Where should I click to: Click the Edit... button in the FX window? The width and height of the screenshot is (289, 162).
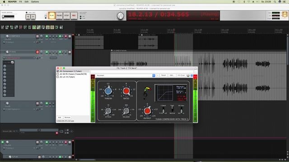pyautogui.click(x=172, y=76)
